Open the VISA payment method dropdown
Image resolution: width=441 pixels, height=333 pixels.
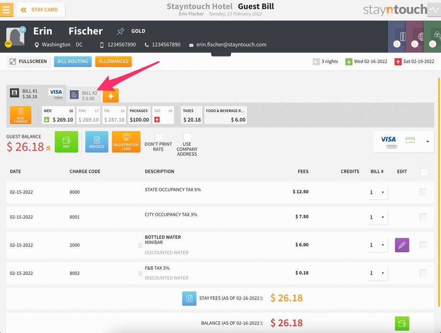(x=404, y=142)
